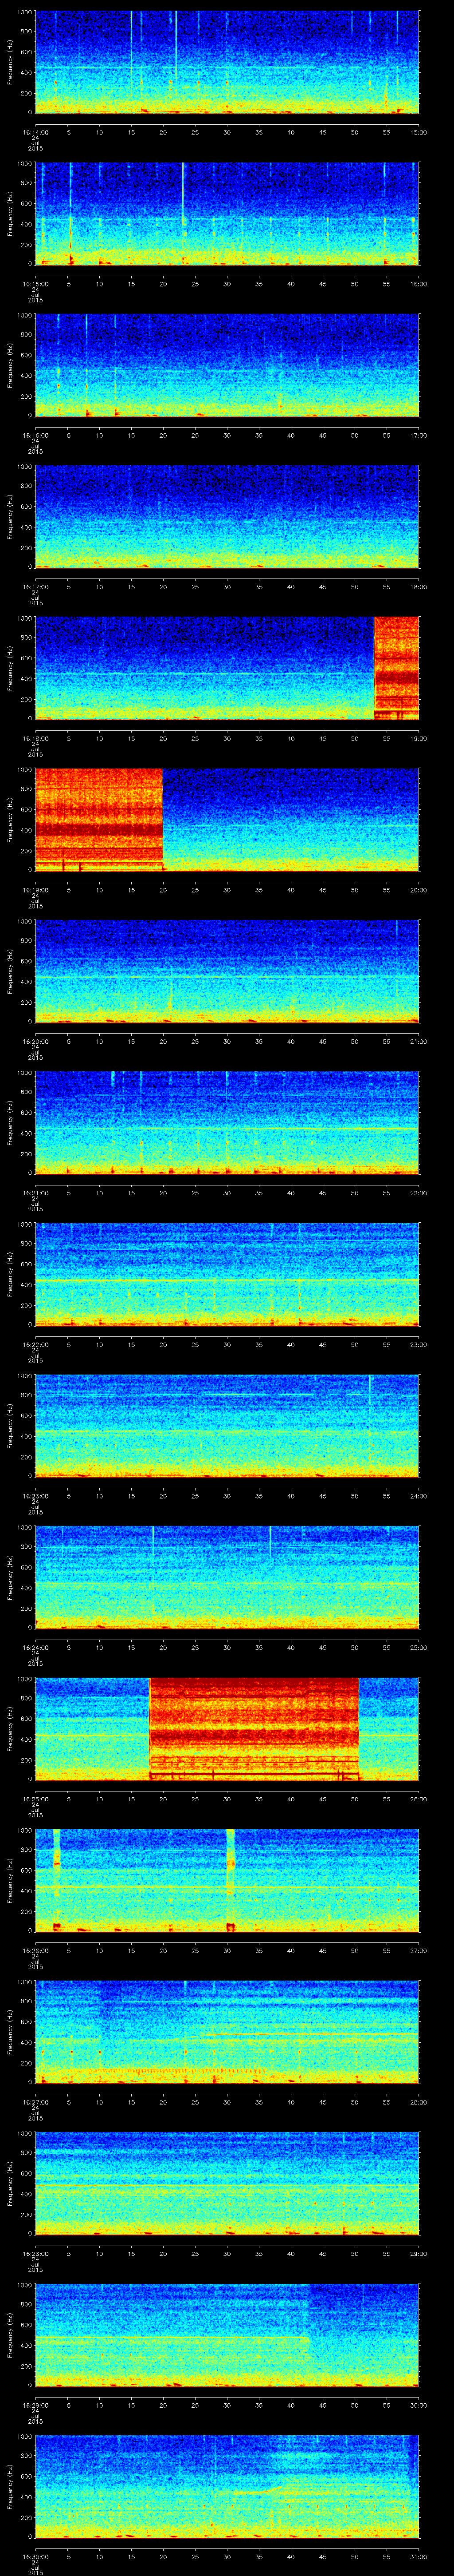Select the timestamp label 16:24:00
The image size is (454, 2576).
pos(35,1648)
